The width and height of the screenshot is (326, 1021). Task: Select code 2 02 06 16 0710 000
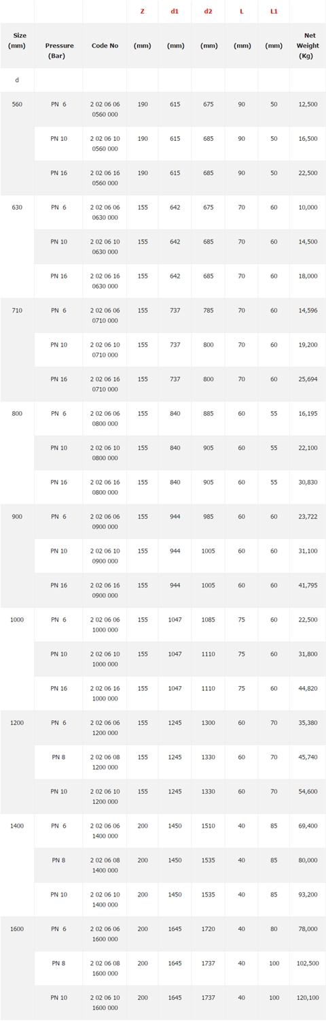click(105, 384)
